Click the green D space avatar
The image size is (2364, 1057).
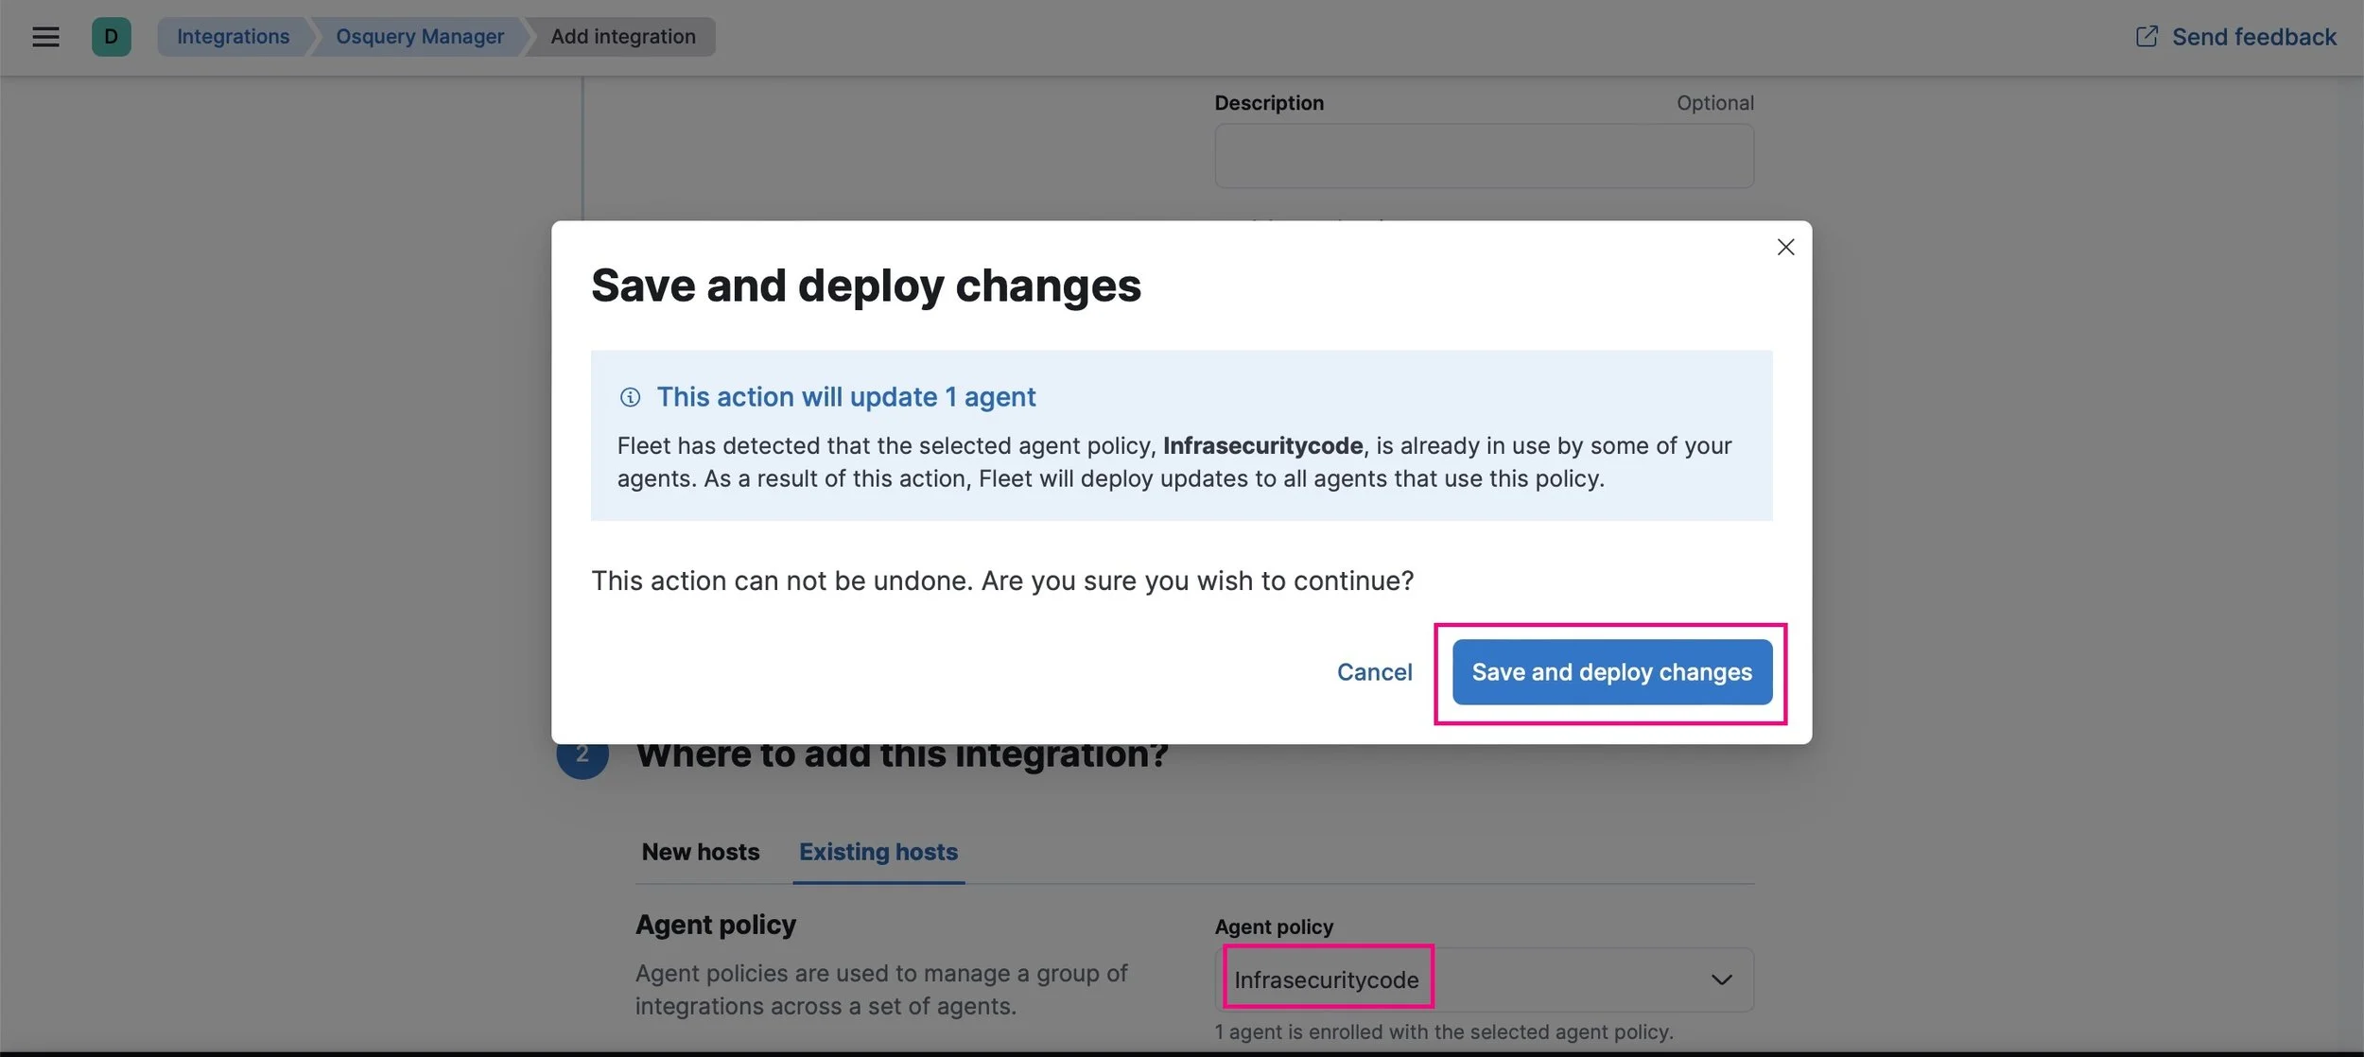tap(111, 37)
